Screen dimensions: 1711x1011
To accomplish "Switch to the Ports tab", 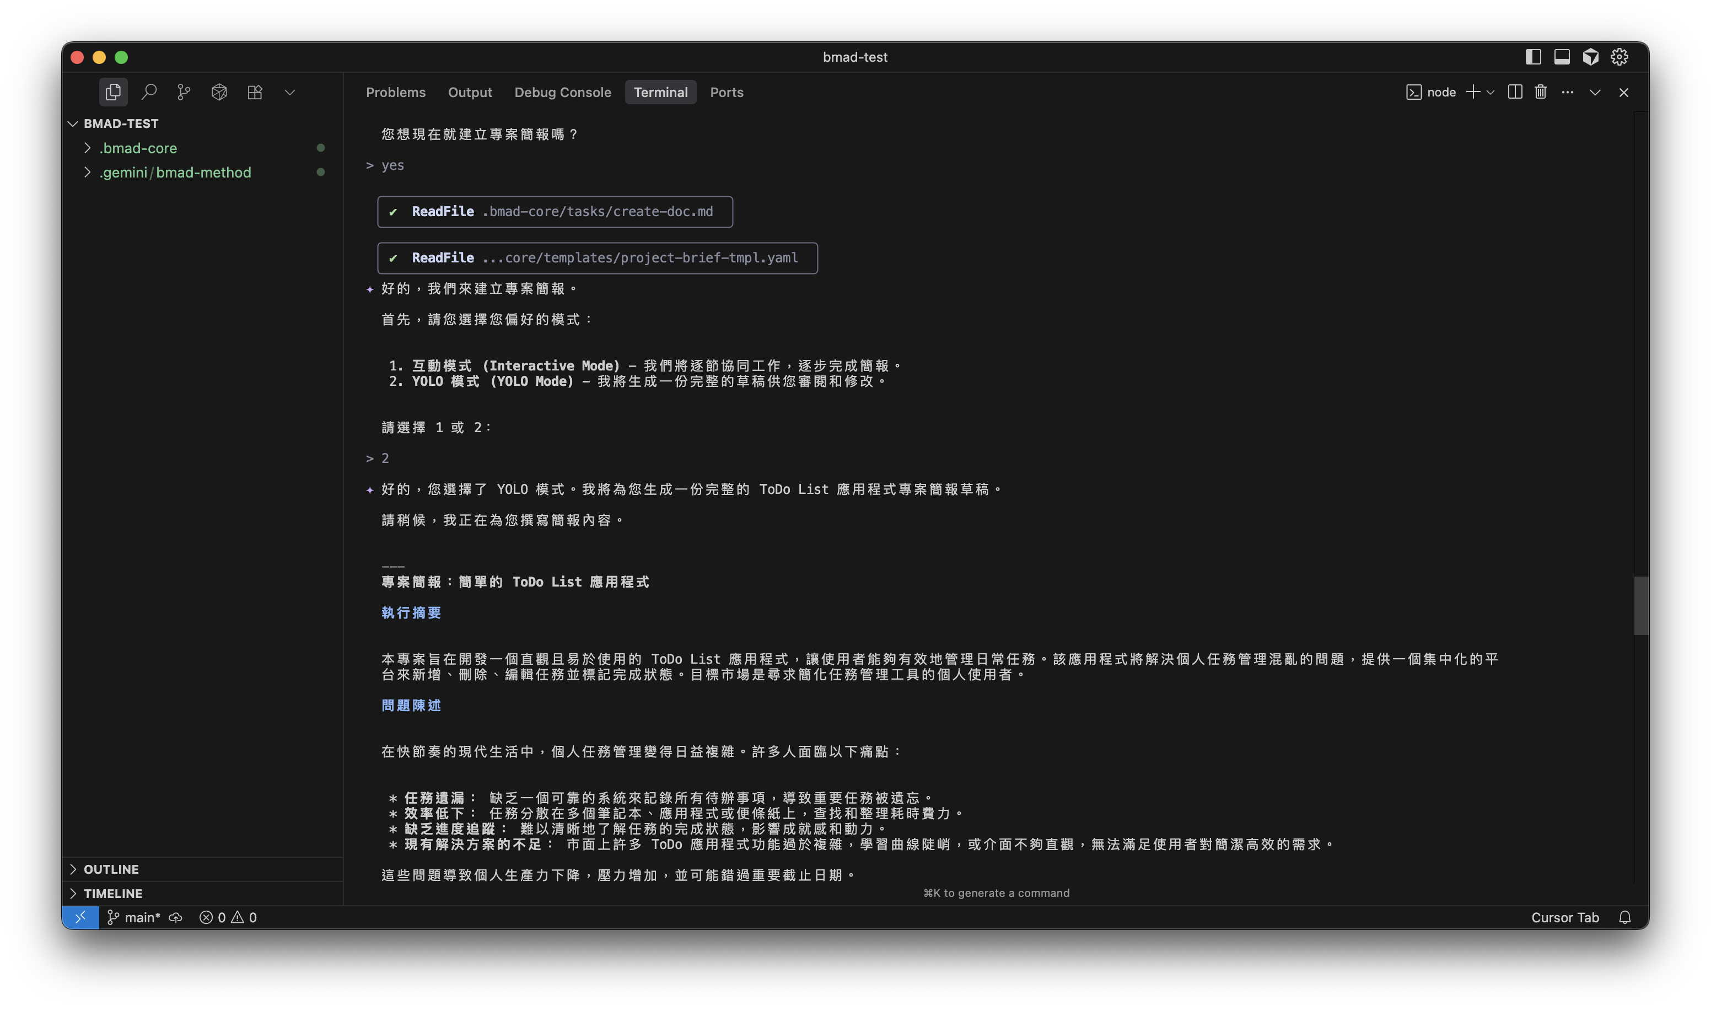I will click(x=727, y=92).
